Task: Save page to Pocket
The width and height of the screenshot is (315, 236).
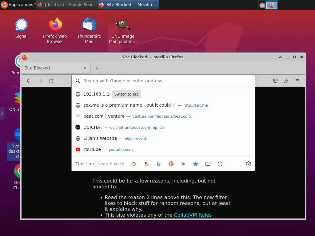Action: point(275,81)
